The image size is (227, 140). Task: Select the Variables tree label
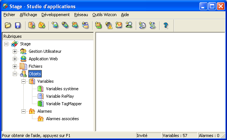pos(46,81)
